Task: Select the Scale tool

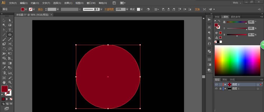Action: coord(10,49)
